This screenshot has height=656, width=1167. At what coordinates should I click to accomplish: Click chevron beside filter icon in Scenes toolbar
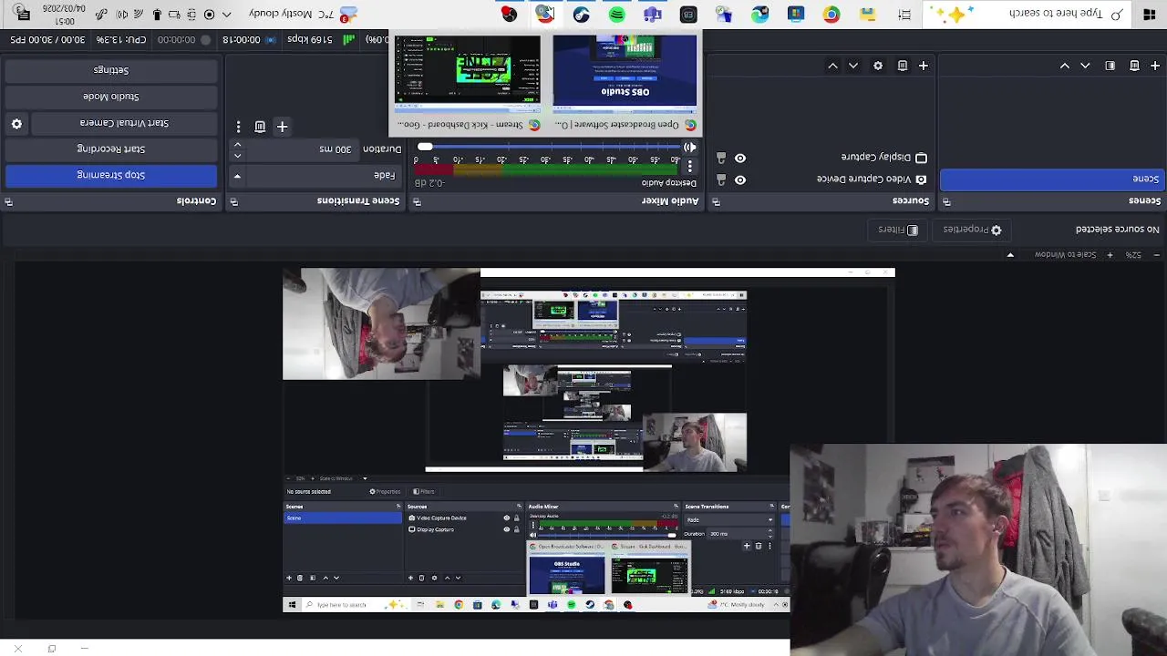[x=1085, y=66]
